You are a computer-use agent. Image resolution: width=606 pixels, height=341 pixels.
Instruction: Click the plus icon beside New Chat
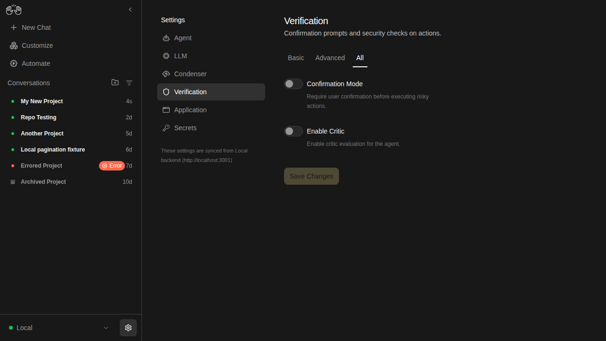(14, 27)
